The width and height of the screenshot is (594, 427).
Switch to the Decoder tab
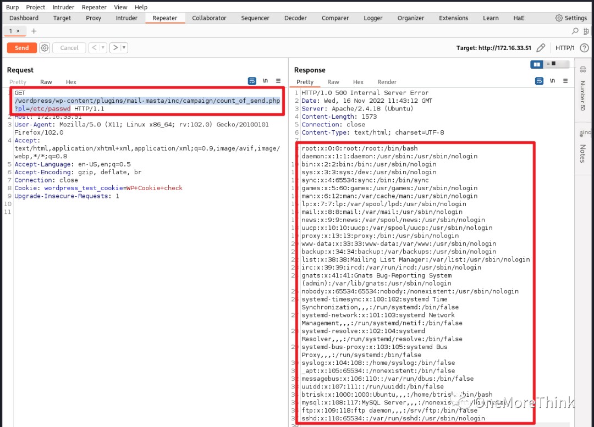(295, 18)
